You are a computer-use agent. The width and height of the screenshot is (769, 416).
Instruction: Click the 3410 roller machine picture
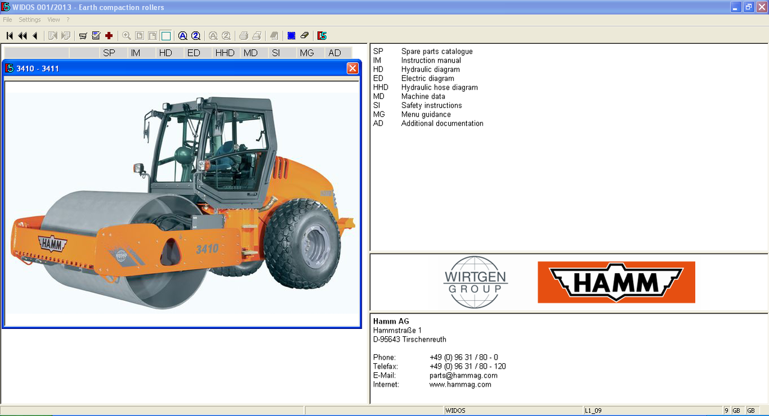183,203
